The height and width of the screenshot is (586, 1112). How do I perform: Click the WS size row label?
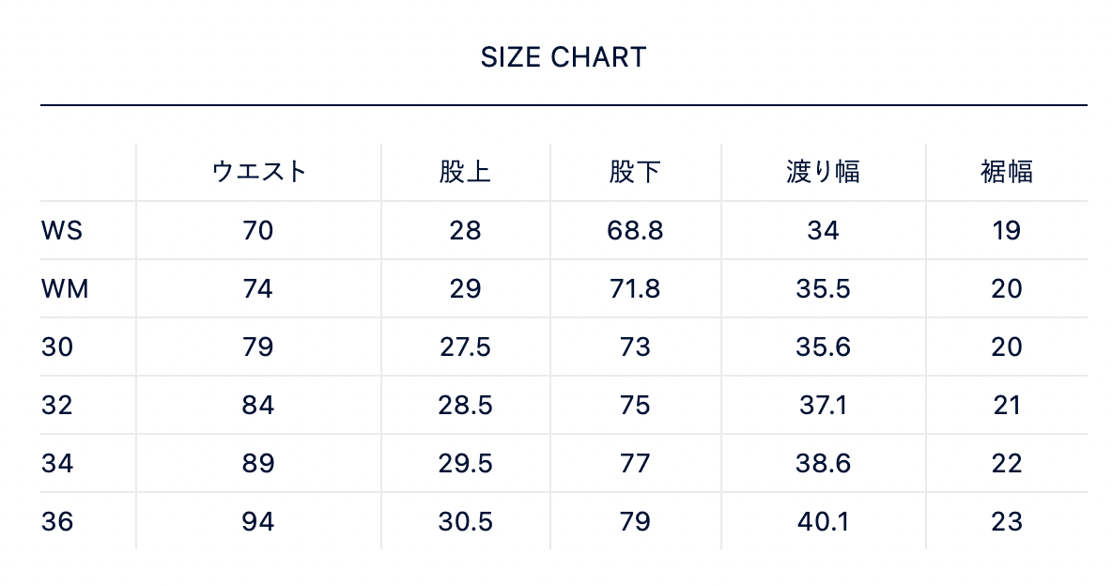coord(62,230)
